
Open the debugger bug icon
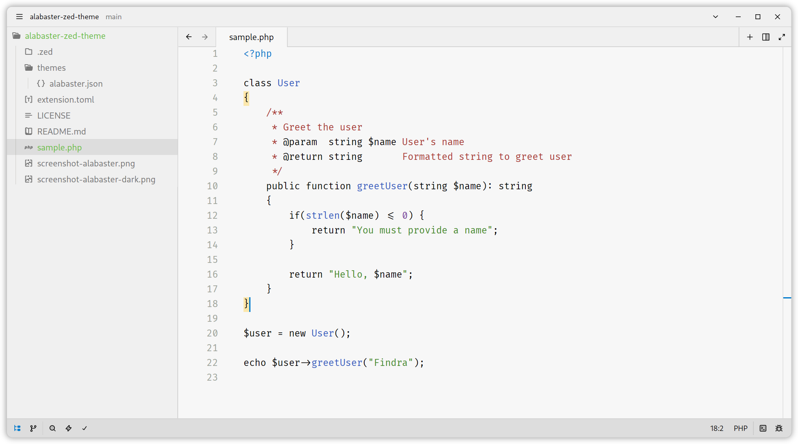pos(779,428)
